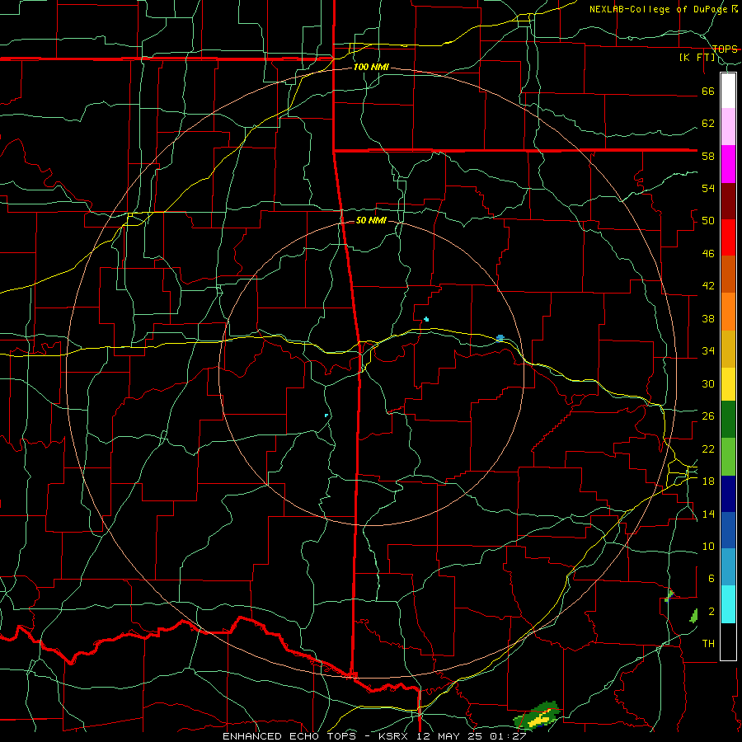Pick the navy blue swatch on the scale
742x742 pixels.
728,494
